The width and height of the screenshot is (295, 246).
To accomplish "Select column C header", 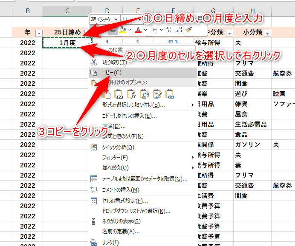I will tap(67, 11).
